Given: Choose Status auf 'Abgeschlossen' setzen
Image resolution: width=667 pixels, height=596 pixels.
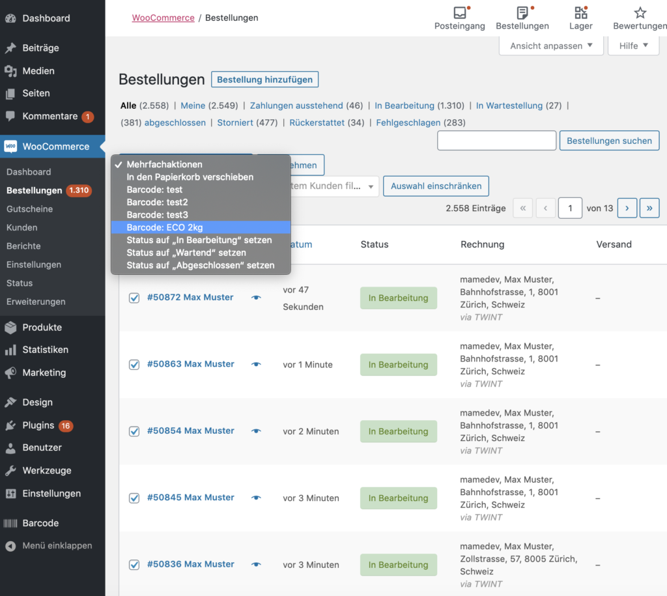Looking at the screenshot, I should click(x=201, y=265).
